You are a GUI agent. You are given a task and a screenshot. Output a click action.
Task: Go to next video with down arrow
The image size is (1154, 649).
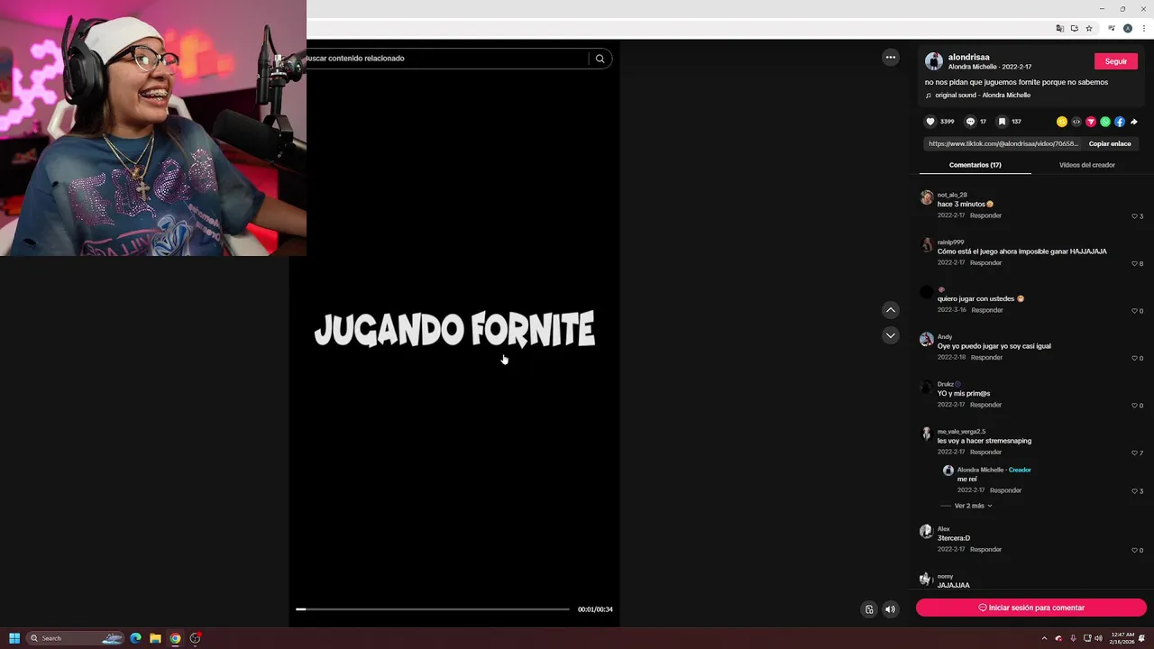coord(891,335)
